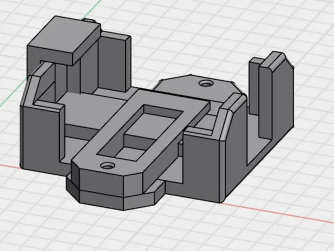Select the screw hole on the rear octagonal tab

[205, 83]
